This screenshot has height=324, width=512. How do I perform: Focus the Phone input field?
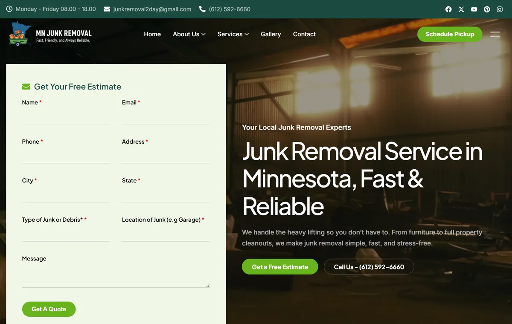click(66, 155)
